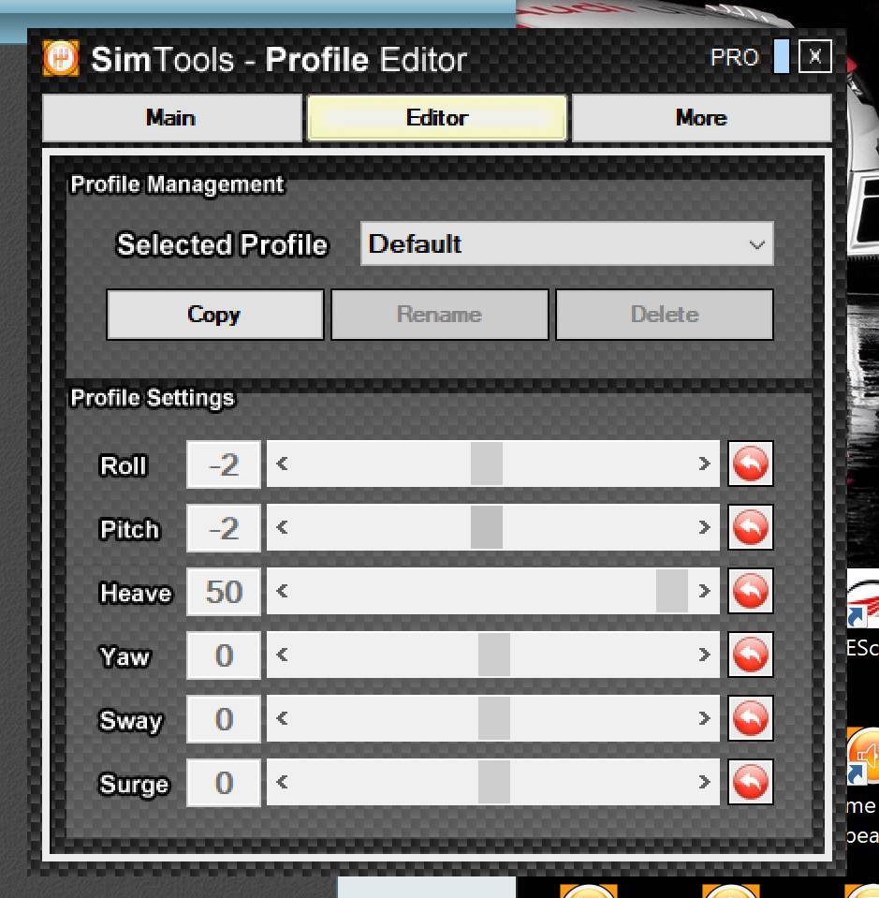Click the Heave slider thumb
Viewport: 879px width, 898px height.
point(672,591)
